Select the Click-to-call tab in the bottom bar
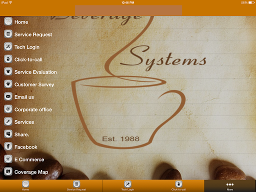Image resolution: width=256 pixels, height=192 pixels. (178, 185)
